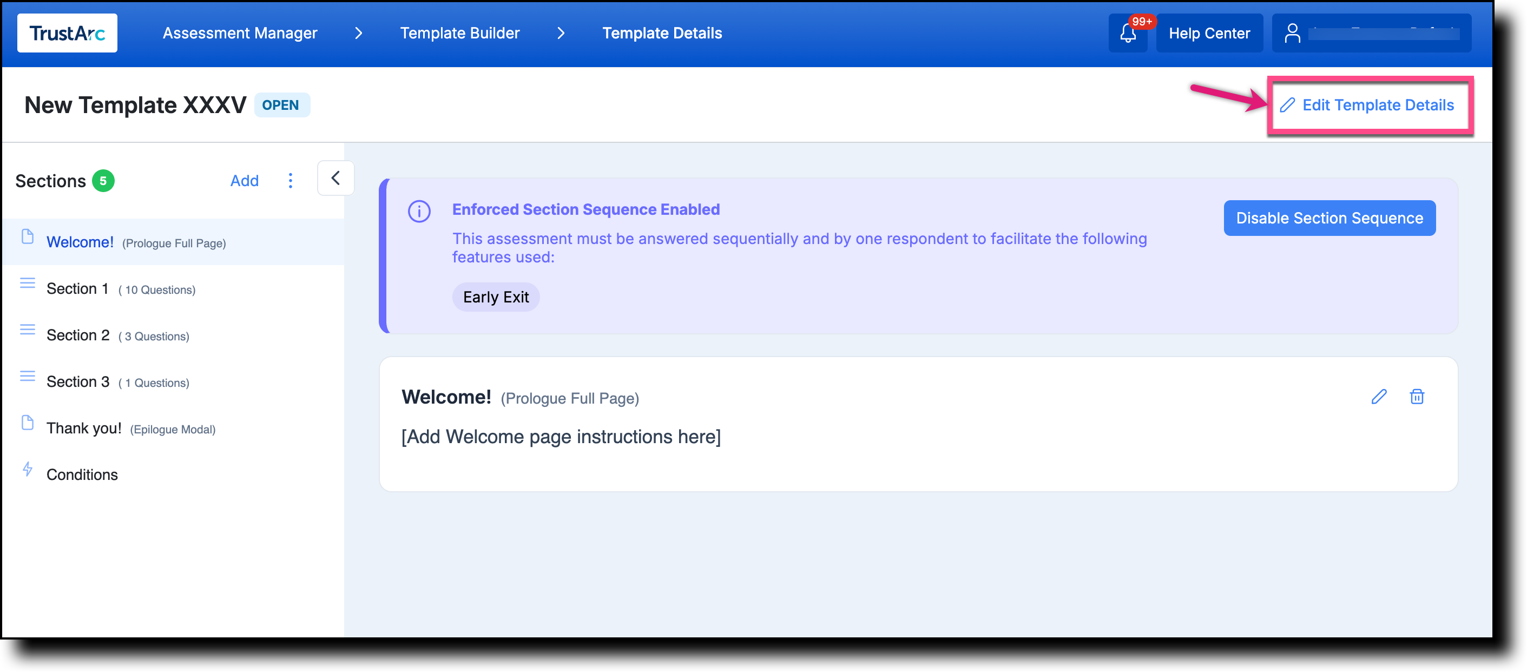Click Disable Section Sequence

pyautogui.click(x=1329, y=218)
